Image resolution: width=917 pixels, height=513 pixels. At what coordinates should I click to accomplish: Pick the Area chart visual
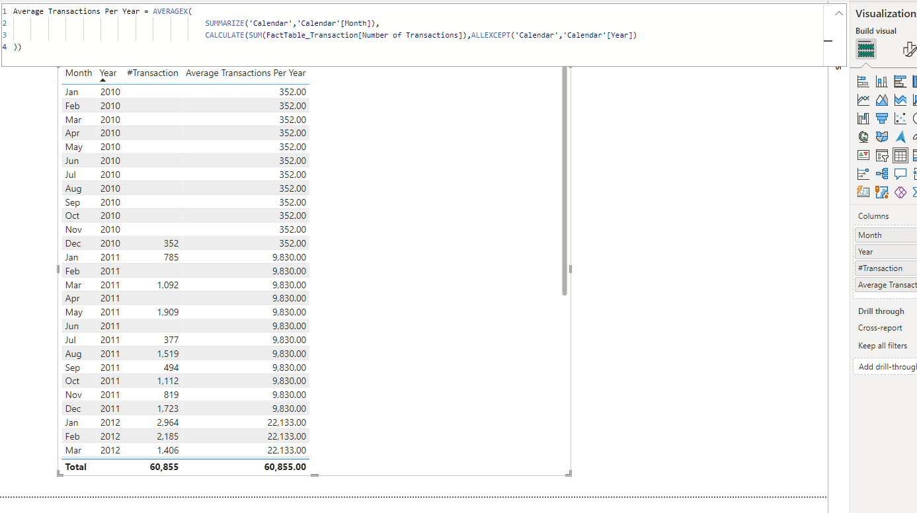881,100
